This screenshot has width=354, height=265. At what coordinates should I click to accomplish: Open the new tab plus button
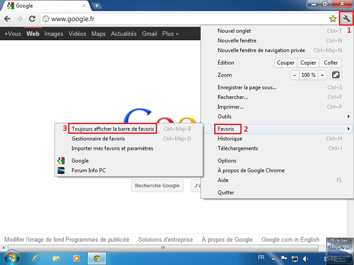[96, 6]
